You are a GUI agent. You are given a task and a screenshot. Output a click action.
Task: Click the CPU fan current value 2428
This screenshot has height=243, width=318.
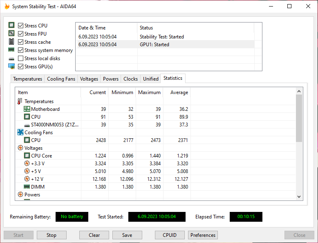point(101,140)
